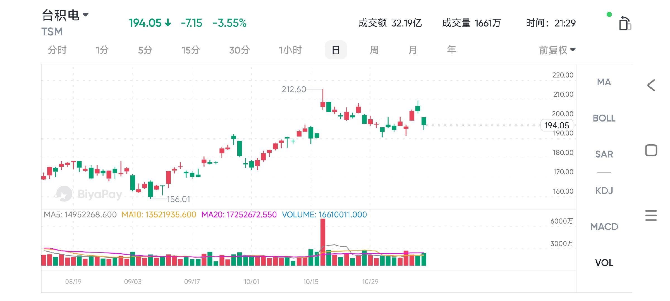Select the 30分 timeframe tab

point(240,50)
